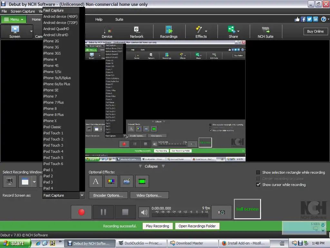This screenshot has height=248, width=330.
Task: Collapse the options panel
Action: (x=151, y=166)
